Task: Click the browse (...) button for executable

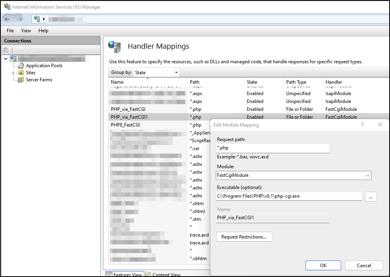Action: click(x=371, y=197)
